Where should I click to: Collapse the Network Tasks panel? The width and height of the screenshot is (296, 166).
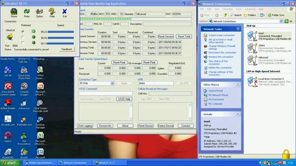238,29
